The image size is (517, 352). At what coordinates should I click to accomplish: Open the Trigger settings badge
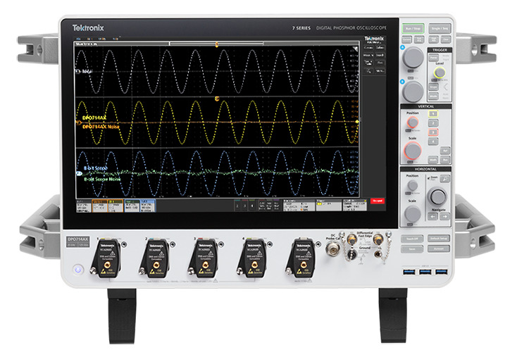point(329,206)
